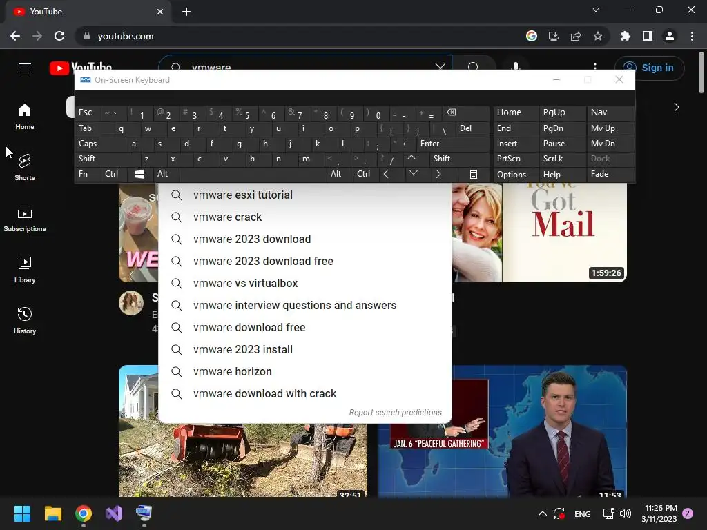The height and width of the screenshot is (530, 707).
Task: Toggle ScrLk key on On-Screen Keyboard
Action: click(x=562, y=159)
